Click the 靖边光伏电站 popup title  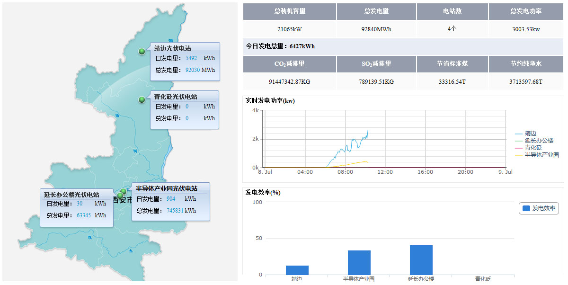click(172, 48)
